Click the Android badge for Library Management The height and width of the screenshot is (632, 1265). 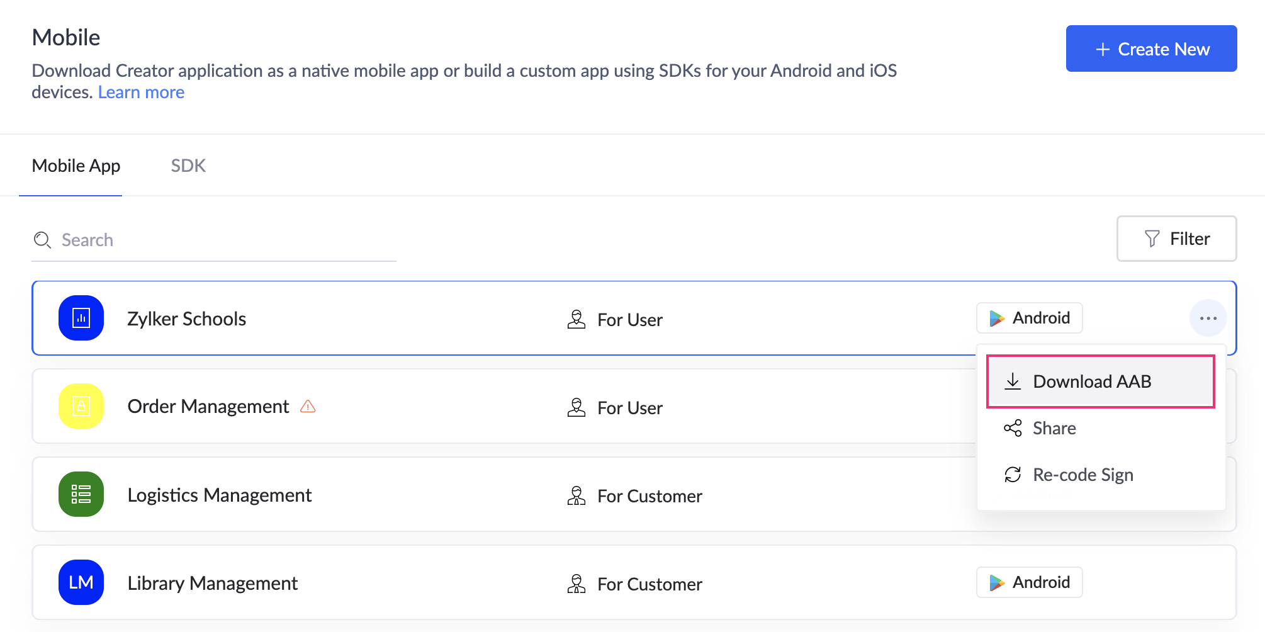click(1029, 582)
